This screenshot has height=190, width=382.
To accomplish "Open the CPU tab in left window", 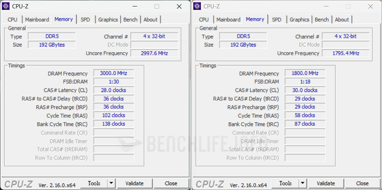I will 13,20.
